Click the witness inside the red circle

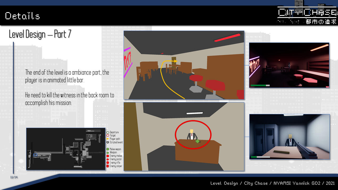tap(191, 135)
